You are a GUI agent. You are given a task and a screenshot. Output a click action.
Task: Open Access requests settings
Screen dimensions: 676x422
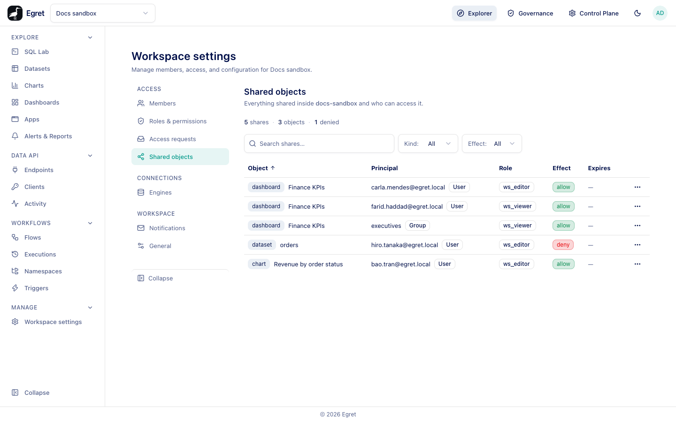[180, 139]
